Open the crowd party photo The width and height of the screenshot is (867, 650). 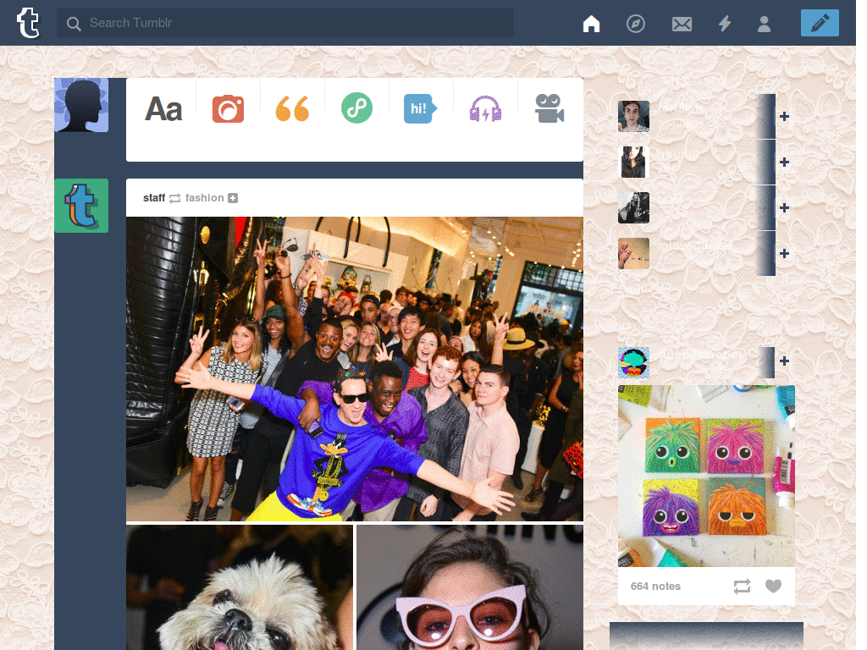click(x=355, y=369)
